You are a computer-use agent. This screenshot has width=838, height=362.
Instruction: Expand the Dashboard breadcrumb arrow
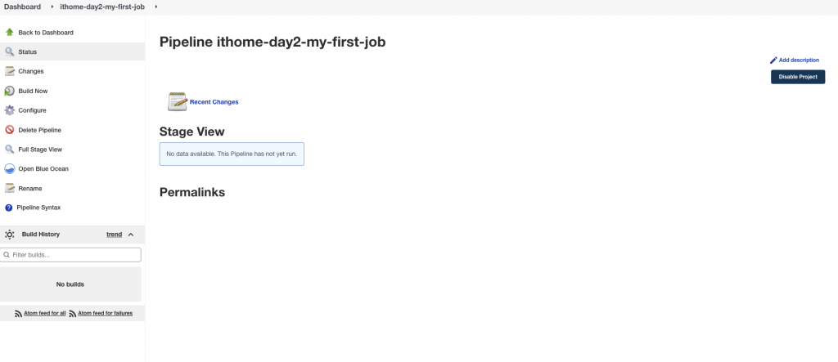click(x=52, y=7)
